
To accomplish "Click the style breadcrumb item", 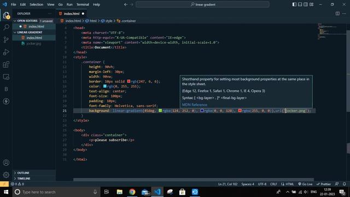I will (x=109, y=21).
